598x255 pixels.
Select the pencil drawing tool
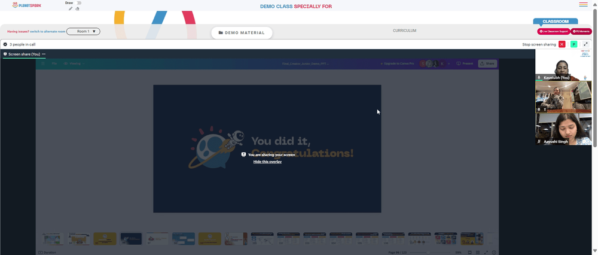click(71, 8)
